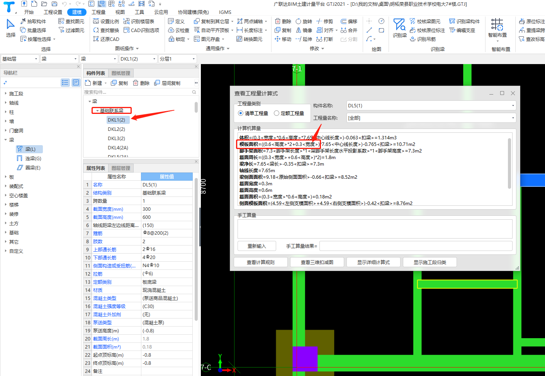Click the 显示详细计算式 button
The height and width of the screenshot is (376, 545).
pyautogui.click(x=374, y=262)
